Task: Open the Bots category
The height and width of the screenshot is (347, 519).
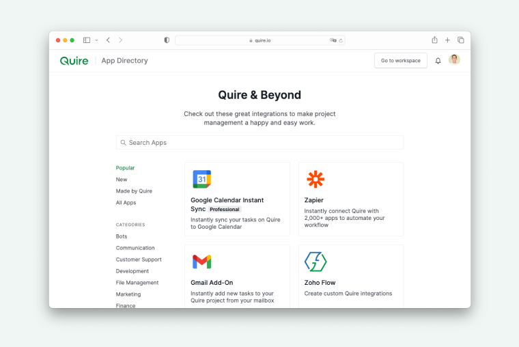Action: tap(122, 236)
